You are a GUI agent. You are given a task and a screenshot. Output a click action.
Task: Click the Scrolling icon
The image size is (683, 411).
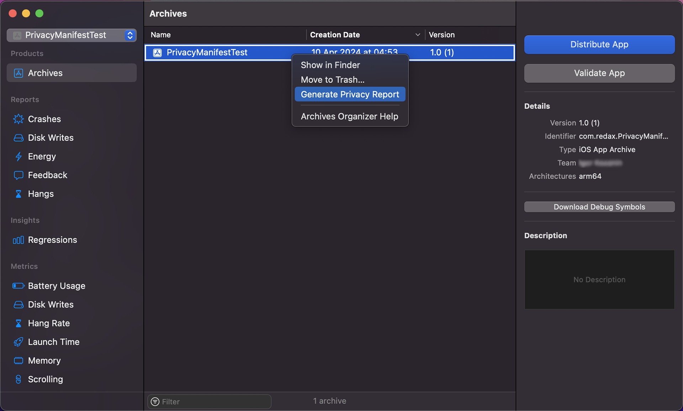[x=18, y=379]
